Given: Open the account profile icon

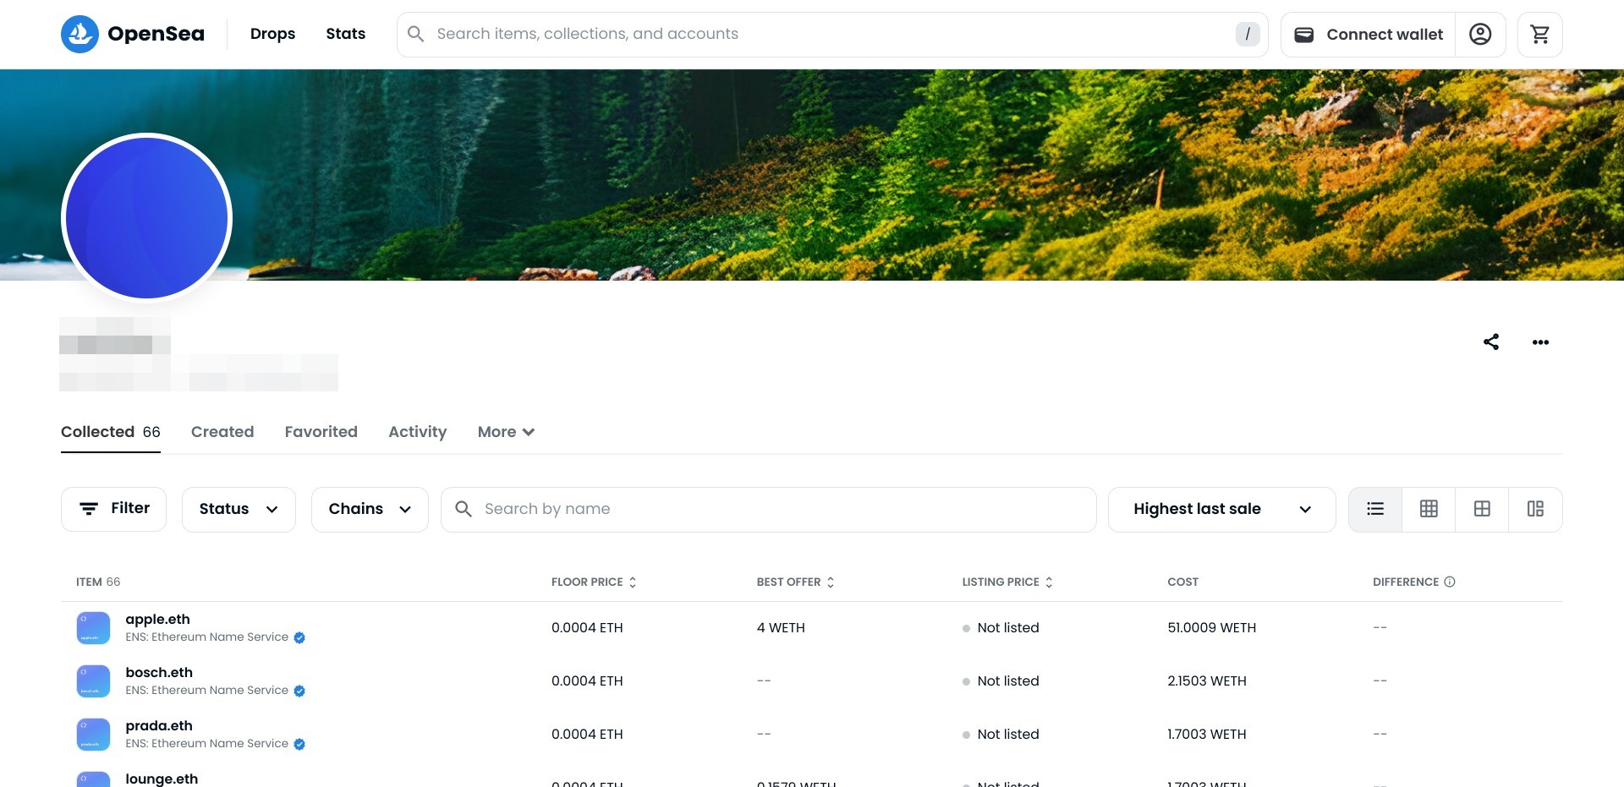Looking at the screenshot, I should point(1480,34).
